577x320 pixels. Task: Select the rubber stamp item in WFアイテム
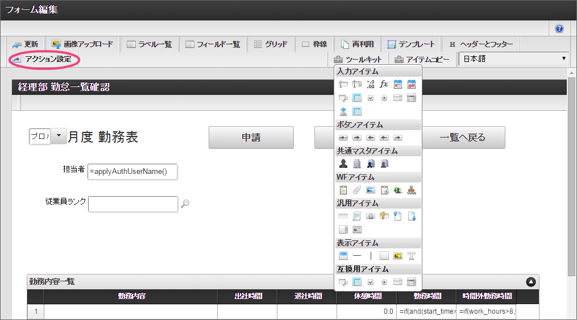click(412, 190)
